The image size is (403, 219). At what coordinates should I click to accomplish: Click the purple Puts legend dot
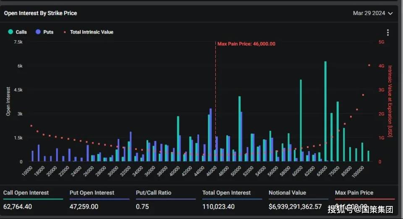pyautogui.click(x=38, y=32)
